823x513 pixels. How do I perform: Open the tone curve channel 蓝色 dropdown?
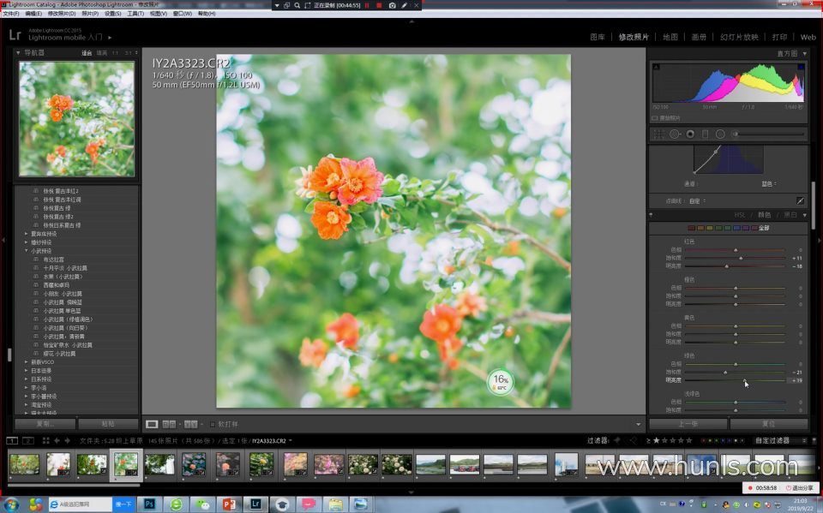tap(769, 184)
